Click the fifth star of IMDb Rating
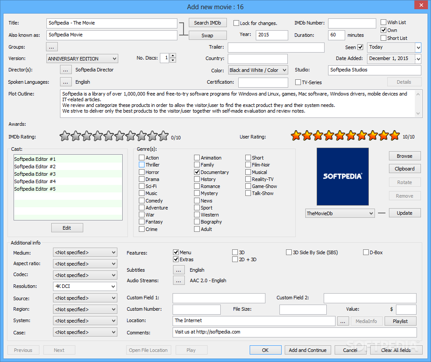The height and width of the screenshot is (362, 431). tap(109, 135)
